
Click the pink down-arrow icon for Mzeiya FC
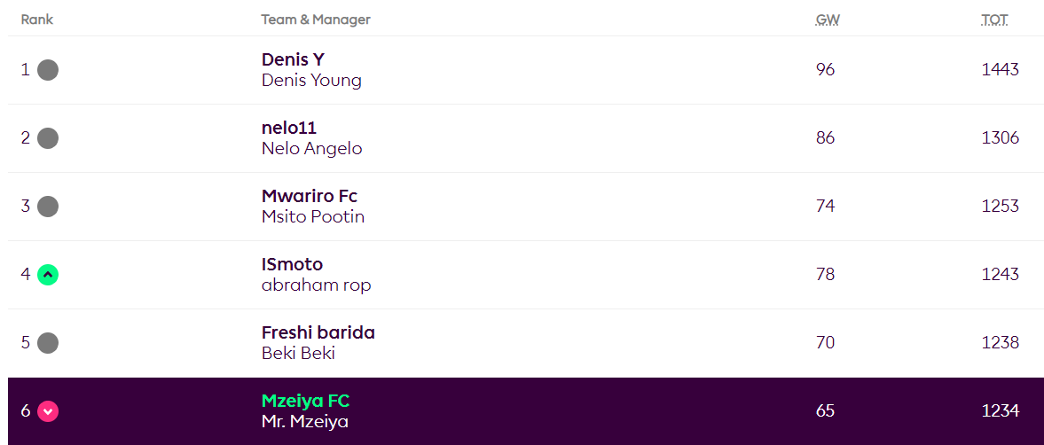point(48,411)
